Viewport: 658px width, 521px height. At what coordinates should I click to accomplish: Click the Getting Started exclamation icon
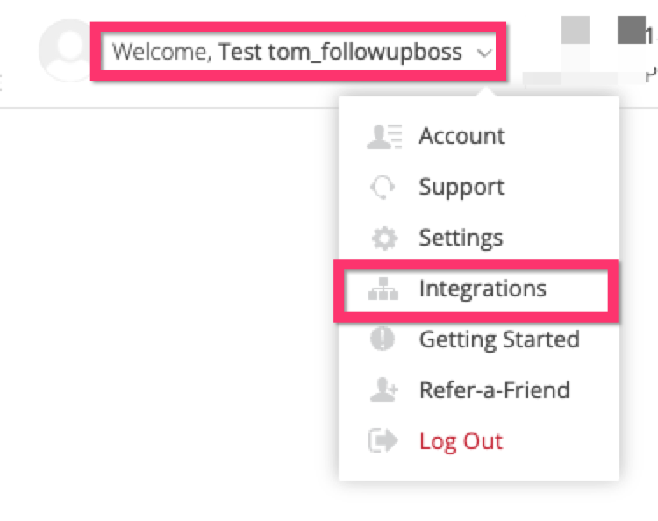point(383,339)
